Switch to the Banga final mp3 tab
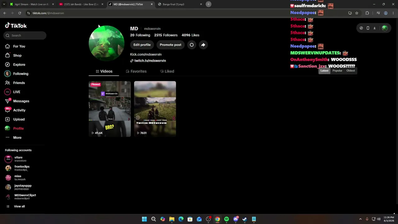398x224 pixels. click(180, 4)
